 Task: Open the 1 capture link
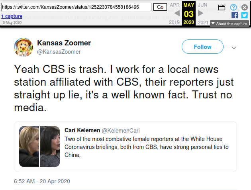click(12, 16)
